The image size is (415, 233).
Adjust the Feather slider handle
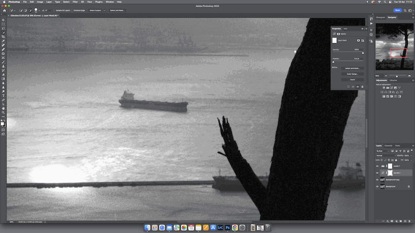click(x=333, y=62)
